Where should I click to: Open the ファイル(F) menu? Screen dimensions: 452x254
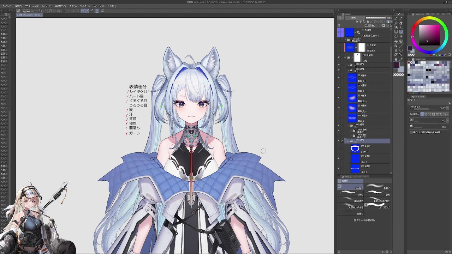7,6
